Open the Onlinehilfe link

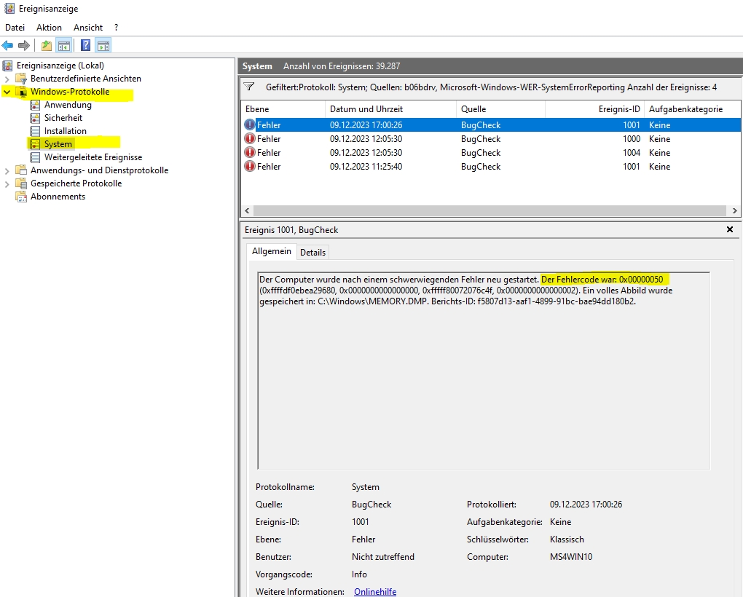pos(374,591)
